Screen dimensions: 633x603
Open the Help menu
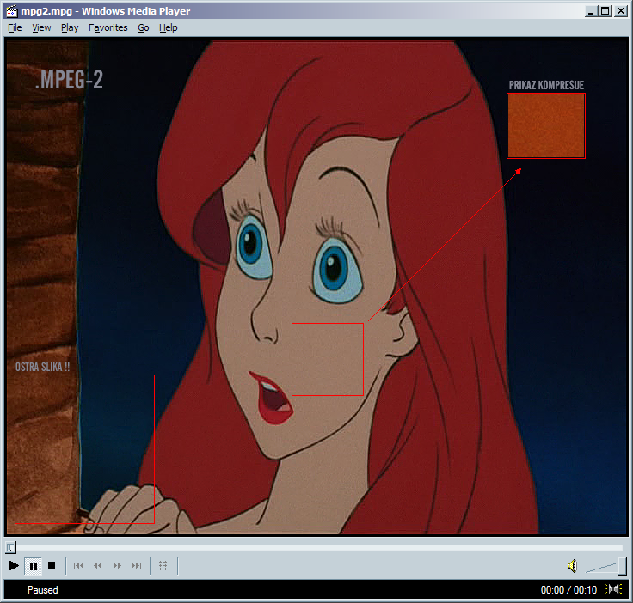(169, 27)
